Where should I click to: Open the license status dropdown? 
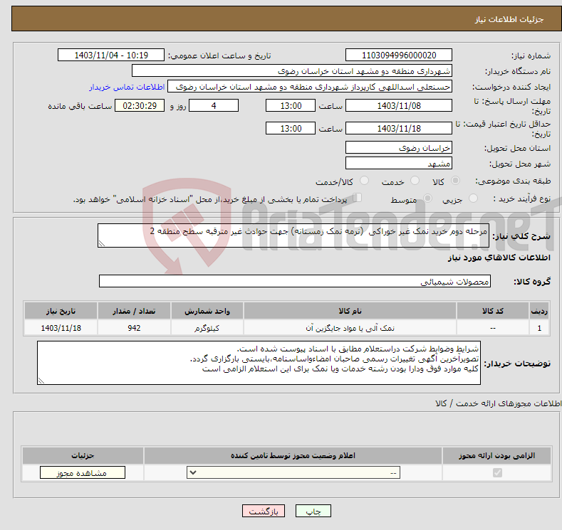[293, 473]
